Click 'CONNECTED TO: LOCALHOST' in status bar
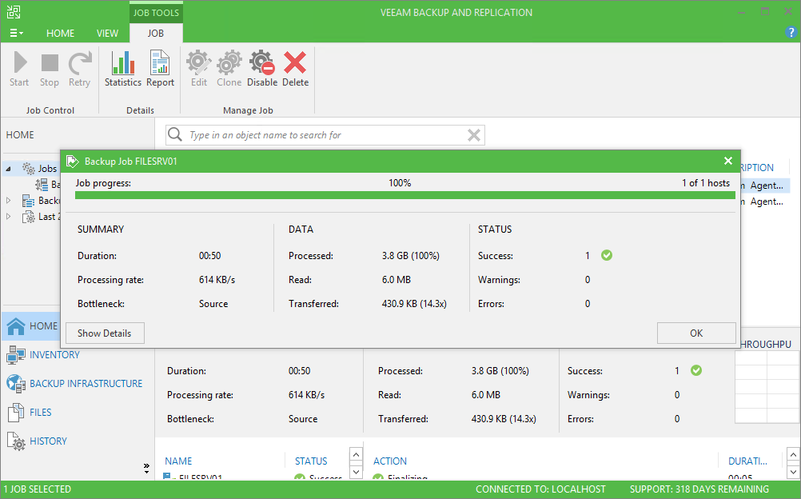The width and height of the screenshot is (801, 499). coord(540,489)
